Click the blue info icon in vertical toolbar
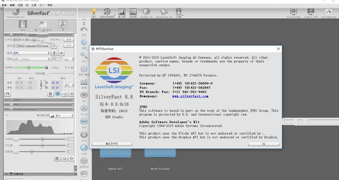The image size is (339, 180). (84, 42)
